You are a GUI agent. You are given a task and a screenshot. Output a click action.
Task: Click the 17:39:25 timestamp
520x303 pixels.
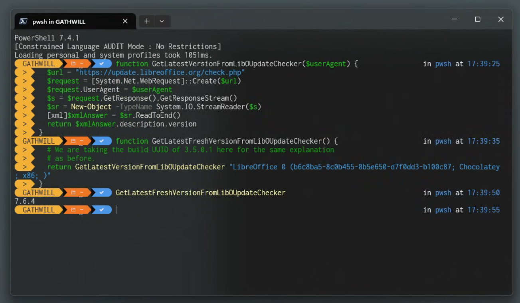pos(483,64)
